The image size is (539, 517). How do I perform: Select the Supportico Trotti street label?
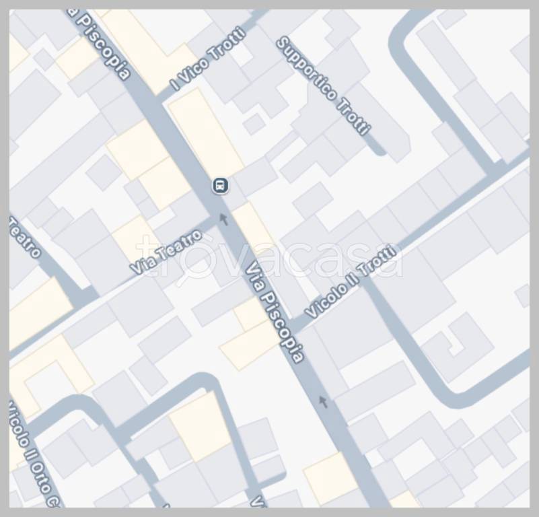[324, 85]
